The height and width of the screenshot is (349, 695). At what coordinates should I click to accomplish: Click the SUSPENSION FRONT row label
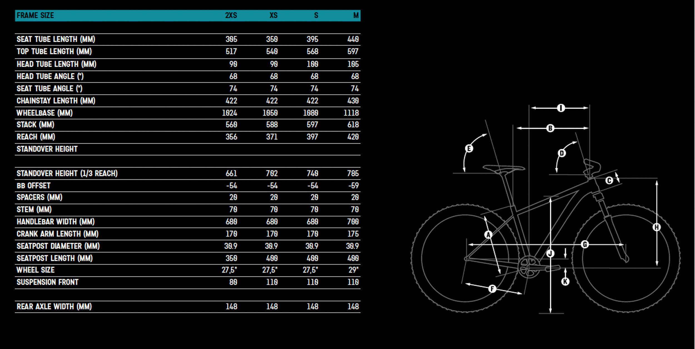tap(48, 282)
